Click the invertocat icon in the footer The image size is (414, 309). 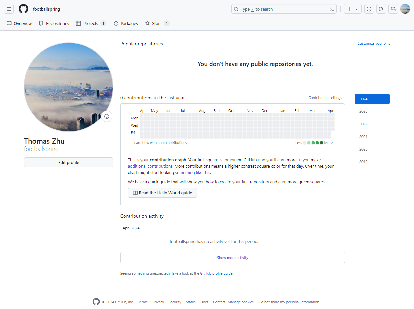tap(96, 302)
